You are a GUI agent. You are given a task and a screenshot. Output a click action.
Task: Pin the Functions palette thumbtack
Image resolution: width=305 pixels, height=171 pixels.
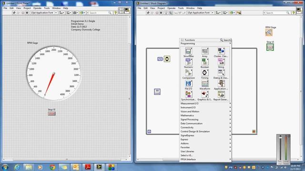[x=182, y=40]
